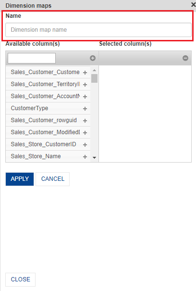
Task: Click the APPLY button
Action: [20, 179]
